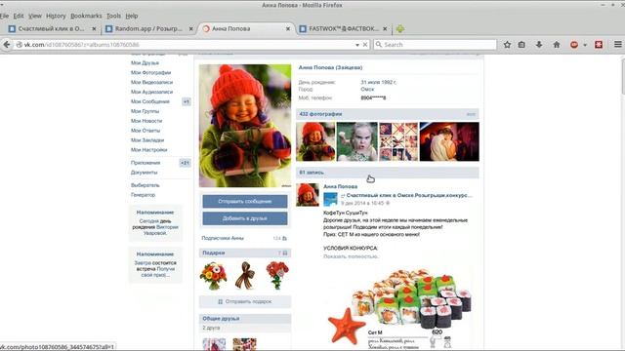Open Мои Настройки in sidebar
Screen dimensions: 625x351
point(148,149)
